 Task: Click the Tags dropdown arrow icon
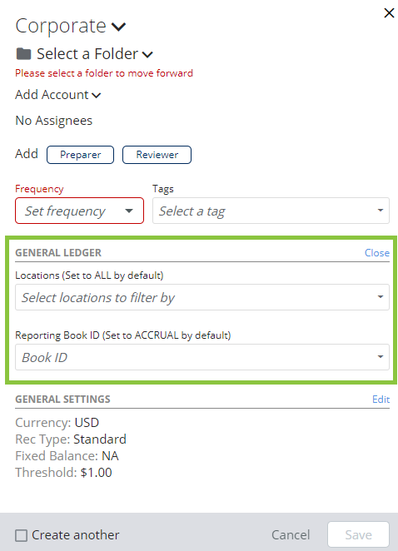[380, 211]
